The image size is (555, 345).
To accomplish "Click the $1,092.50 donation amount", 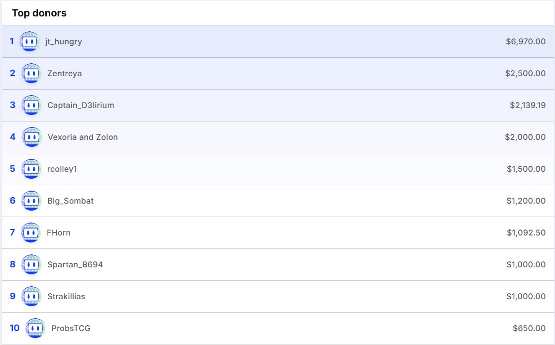I will pyautogui.click(x=526, y=232).
